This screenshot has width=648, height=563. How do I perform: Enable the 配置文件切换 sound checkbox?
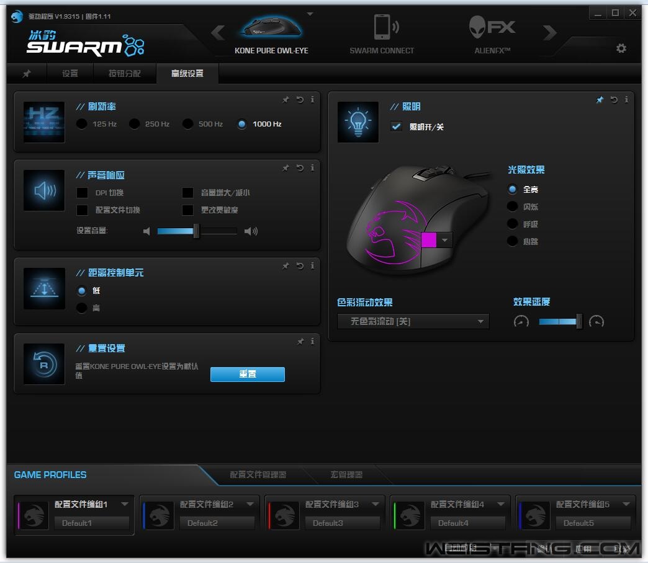[82, 210]
